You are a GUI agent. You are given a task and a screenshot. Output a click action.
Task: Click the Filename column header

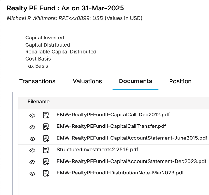[x=39, y=102]
